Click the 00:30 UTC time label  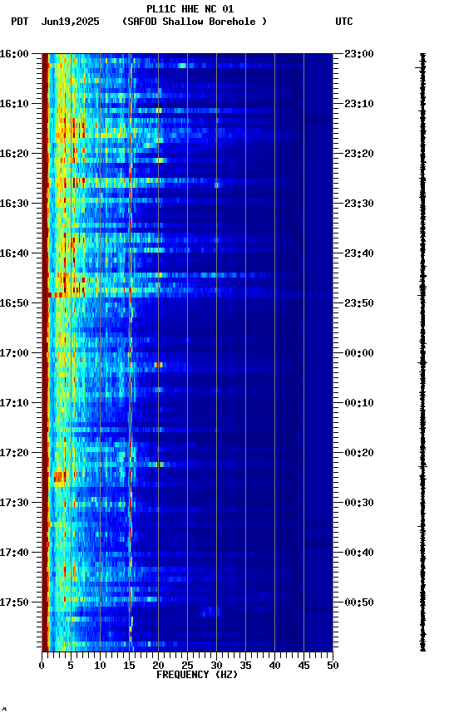point(359,503)
